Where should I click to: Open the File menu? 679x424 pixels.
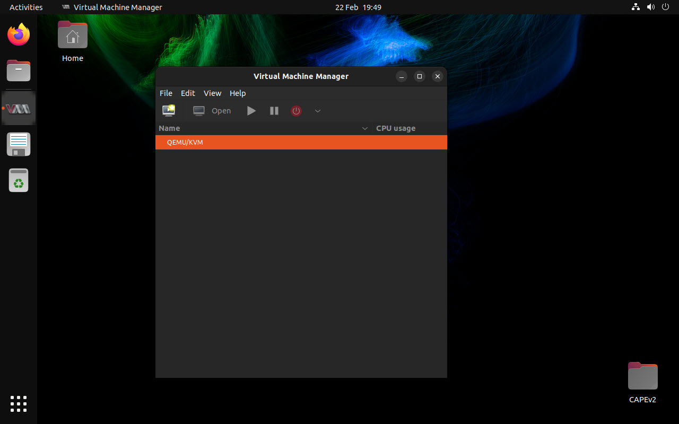point(166,93)
